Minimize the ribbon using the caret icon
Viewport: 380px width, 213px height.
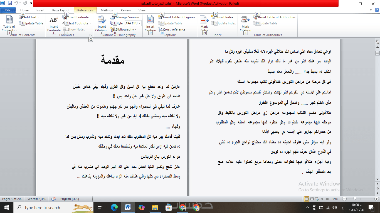click(x=371, y=10)
